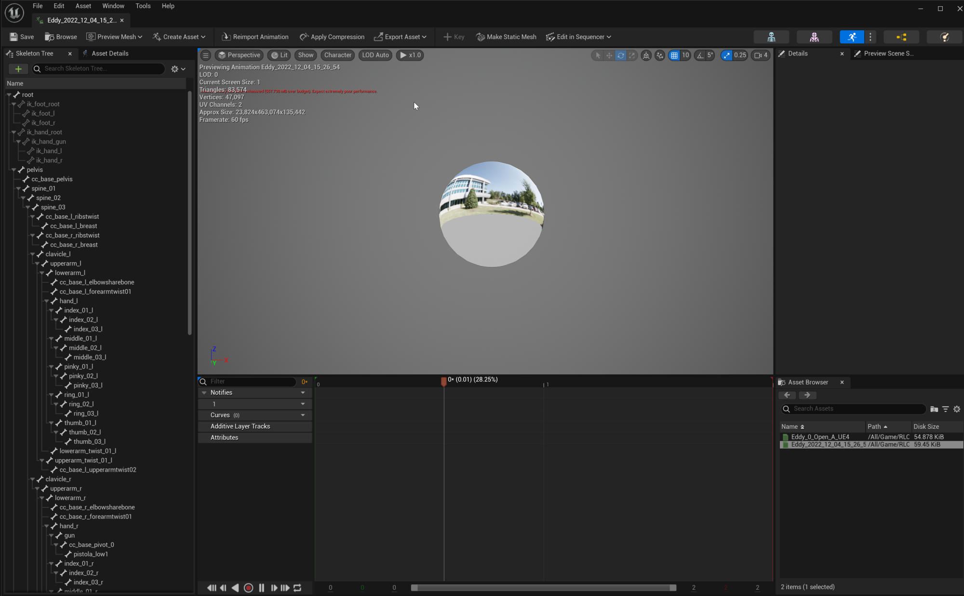The width and height of the screenshot is (964, 596).
Task: Open the Create Asset dropdown
Action: 179,37
